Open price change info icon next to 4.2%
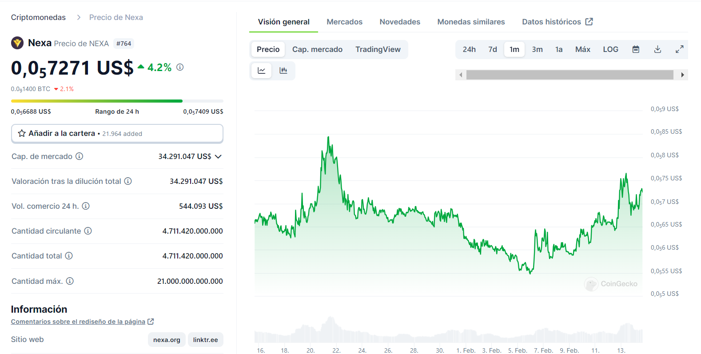 180,67
